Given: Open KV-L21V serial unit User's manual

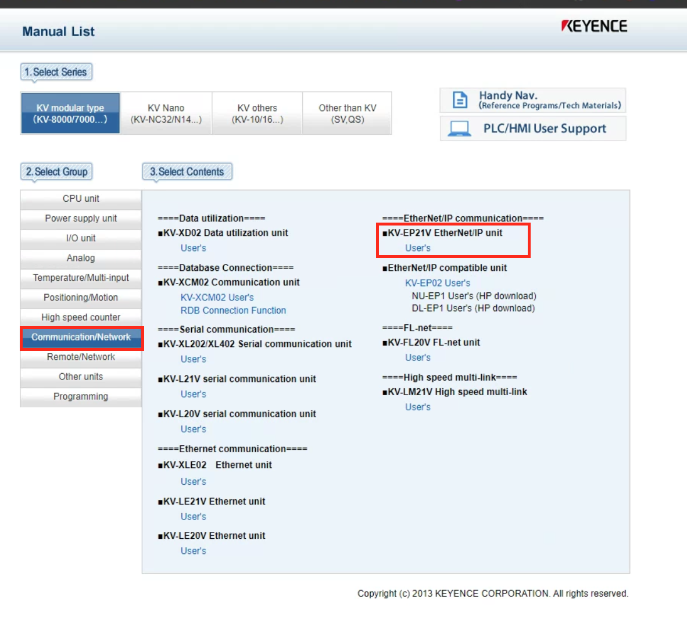Looking at the screenshot, I should [193, 394].
